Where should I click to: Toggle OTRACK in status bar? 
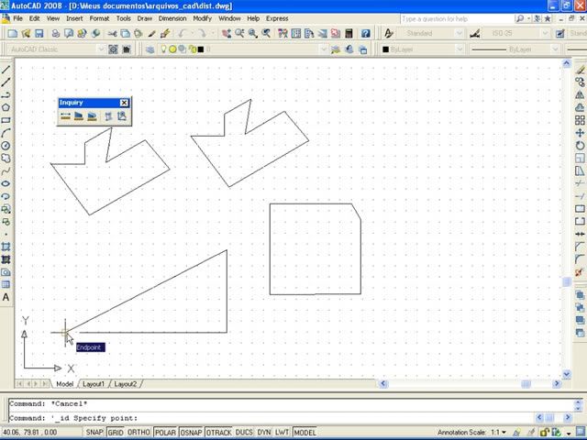pos(218,433)
